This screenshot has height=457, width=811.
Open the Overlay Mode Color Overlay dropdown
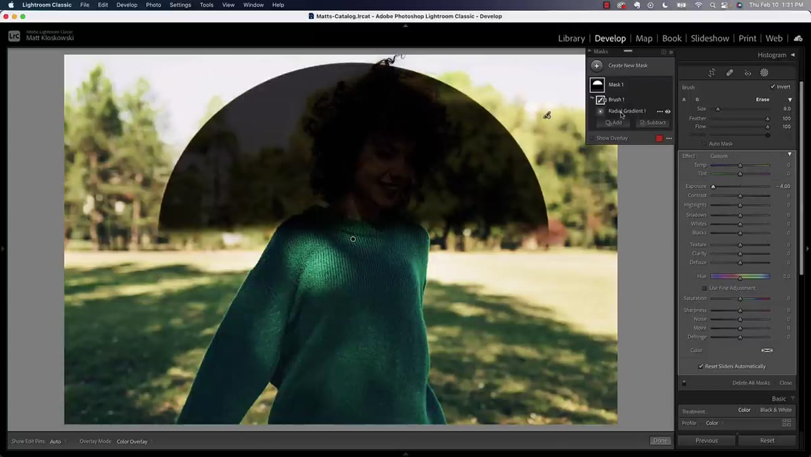pos(134,441)
